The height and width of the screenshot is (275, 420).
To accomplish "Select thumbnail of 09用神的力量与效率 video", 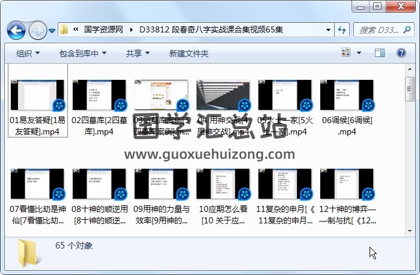I will pos(161,184).
